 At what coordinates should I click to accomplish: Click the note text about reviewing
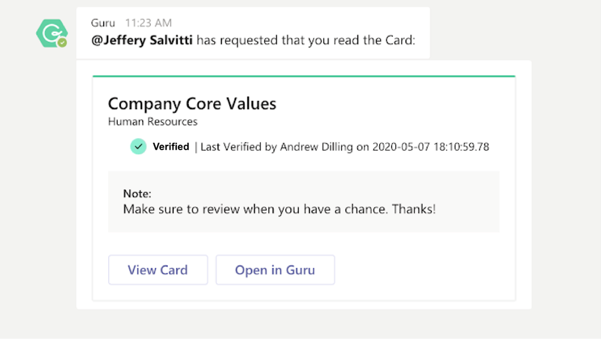tap(279, 209)
